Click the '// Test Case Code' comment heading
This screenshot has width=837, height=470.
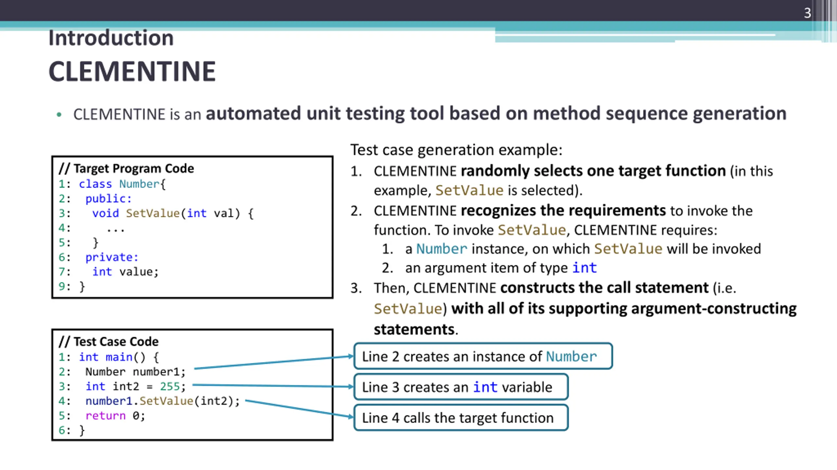coord(109,342)
